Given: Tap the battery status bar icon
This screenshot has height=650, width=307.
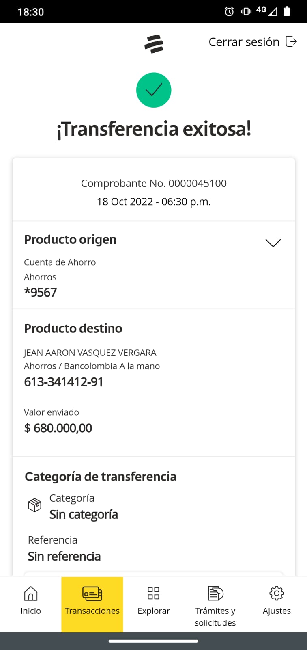Looking at the screenshot, I should click(x=287, y=12).
